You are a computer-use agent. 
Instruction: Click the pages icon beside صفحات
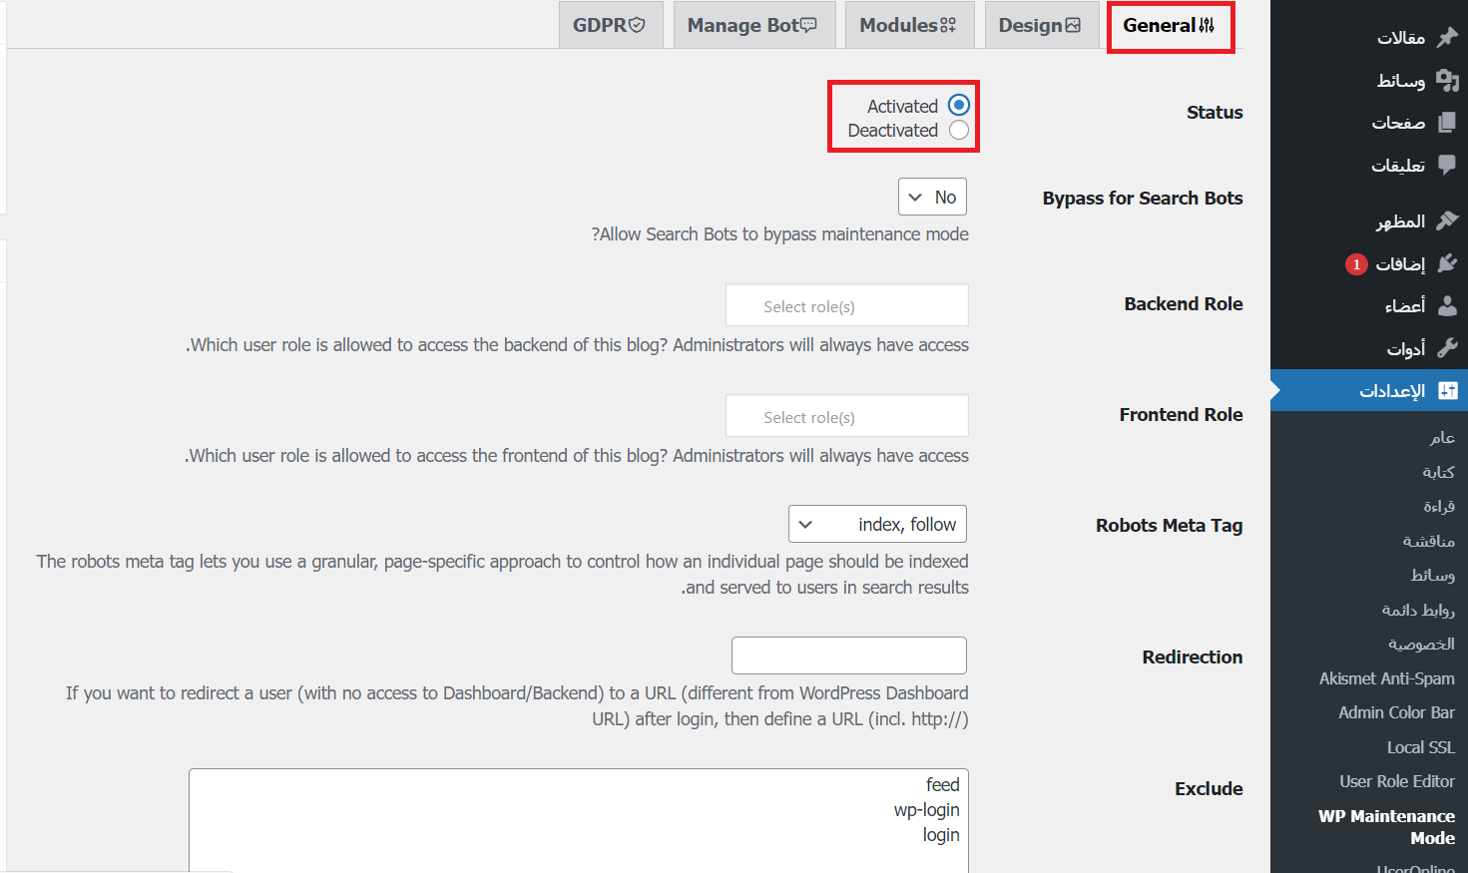click(1447, 123)
